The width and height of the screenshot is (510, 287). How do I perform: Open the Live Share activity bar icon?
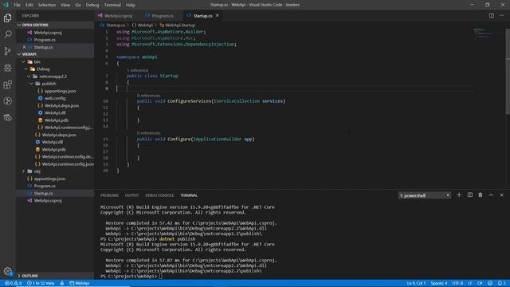pyautogui.click(x=7, y=101)
